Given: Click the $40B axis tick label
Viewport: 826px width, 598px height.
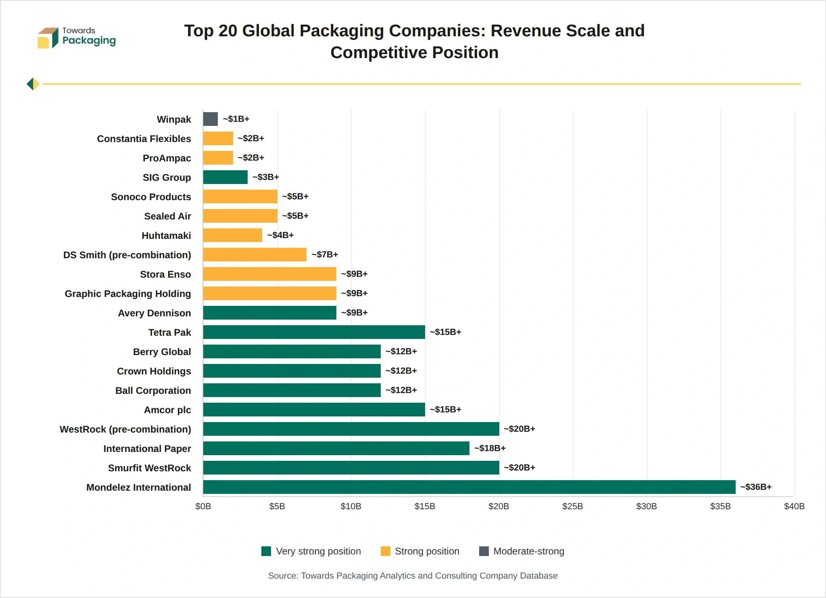Looking at the screenshot, I should (794, 506).
